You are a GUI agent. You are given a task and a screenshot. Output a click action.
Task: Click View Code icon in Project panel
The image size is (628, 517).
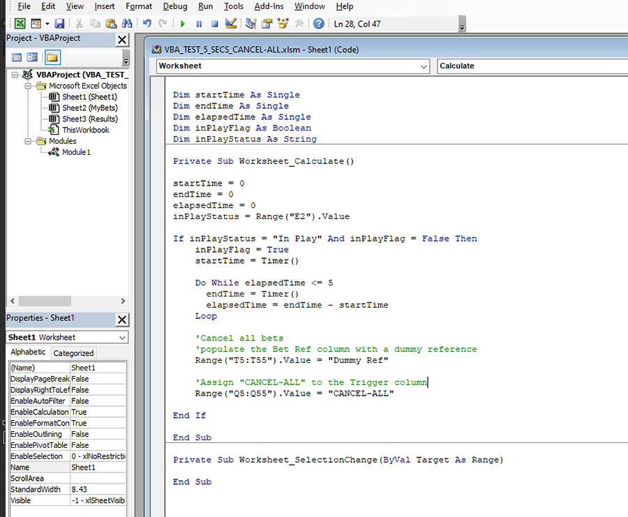17,57
